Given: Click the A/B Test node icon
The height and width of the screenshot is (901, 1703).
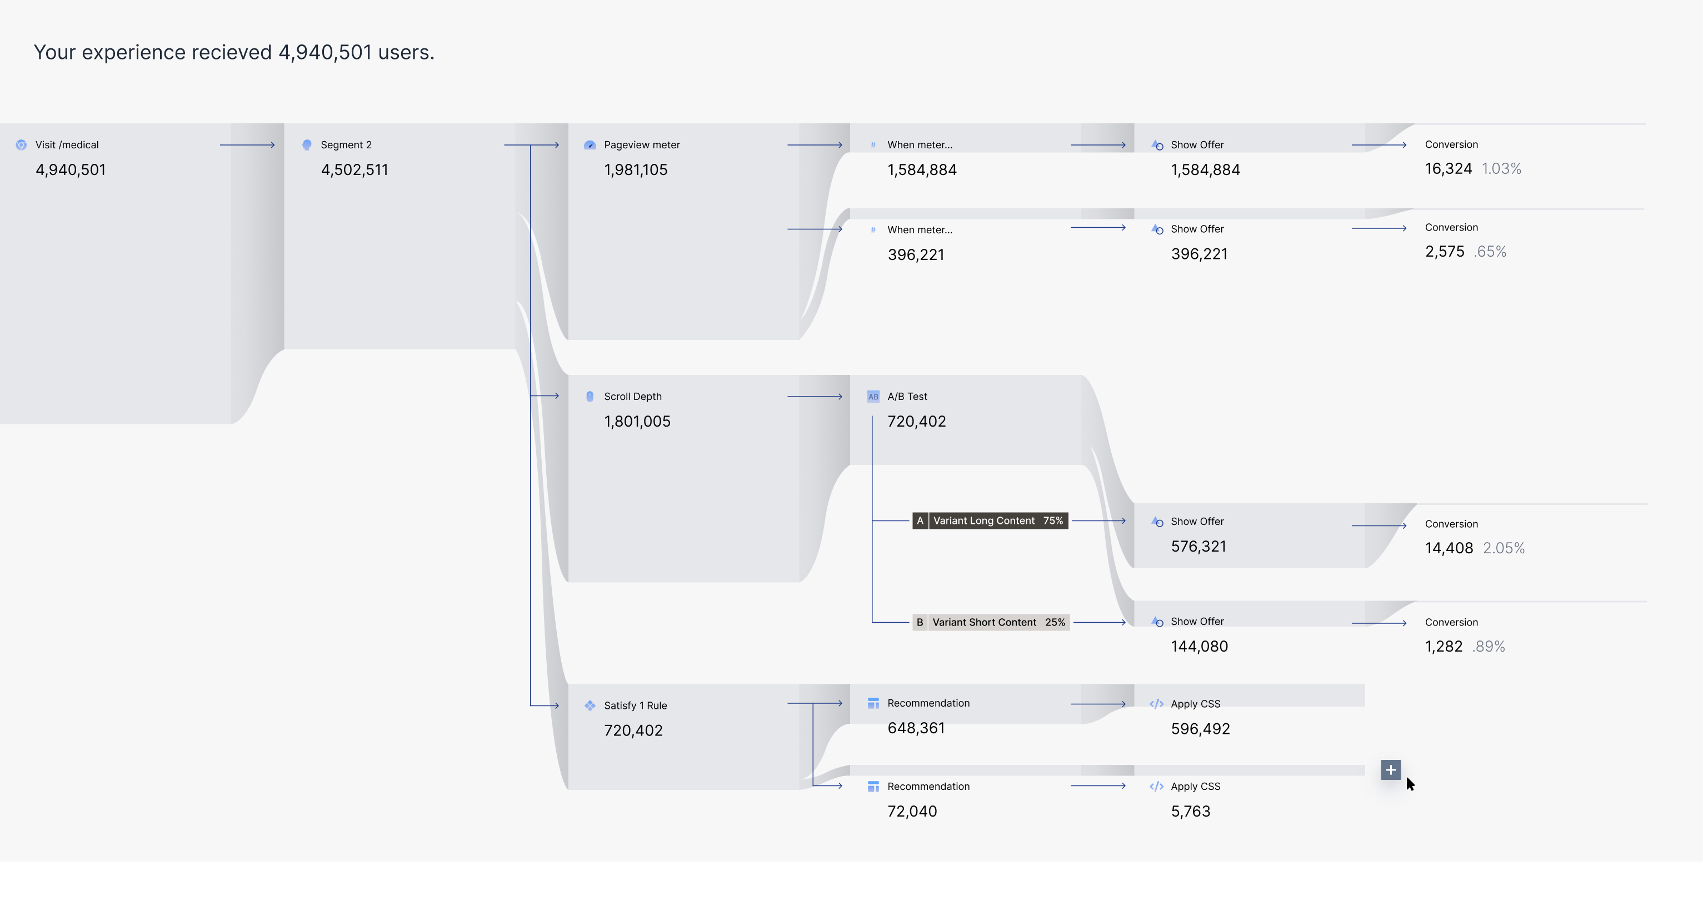Looking at the screenshot, I should pos(873,397).
